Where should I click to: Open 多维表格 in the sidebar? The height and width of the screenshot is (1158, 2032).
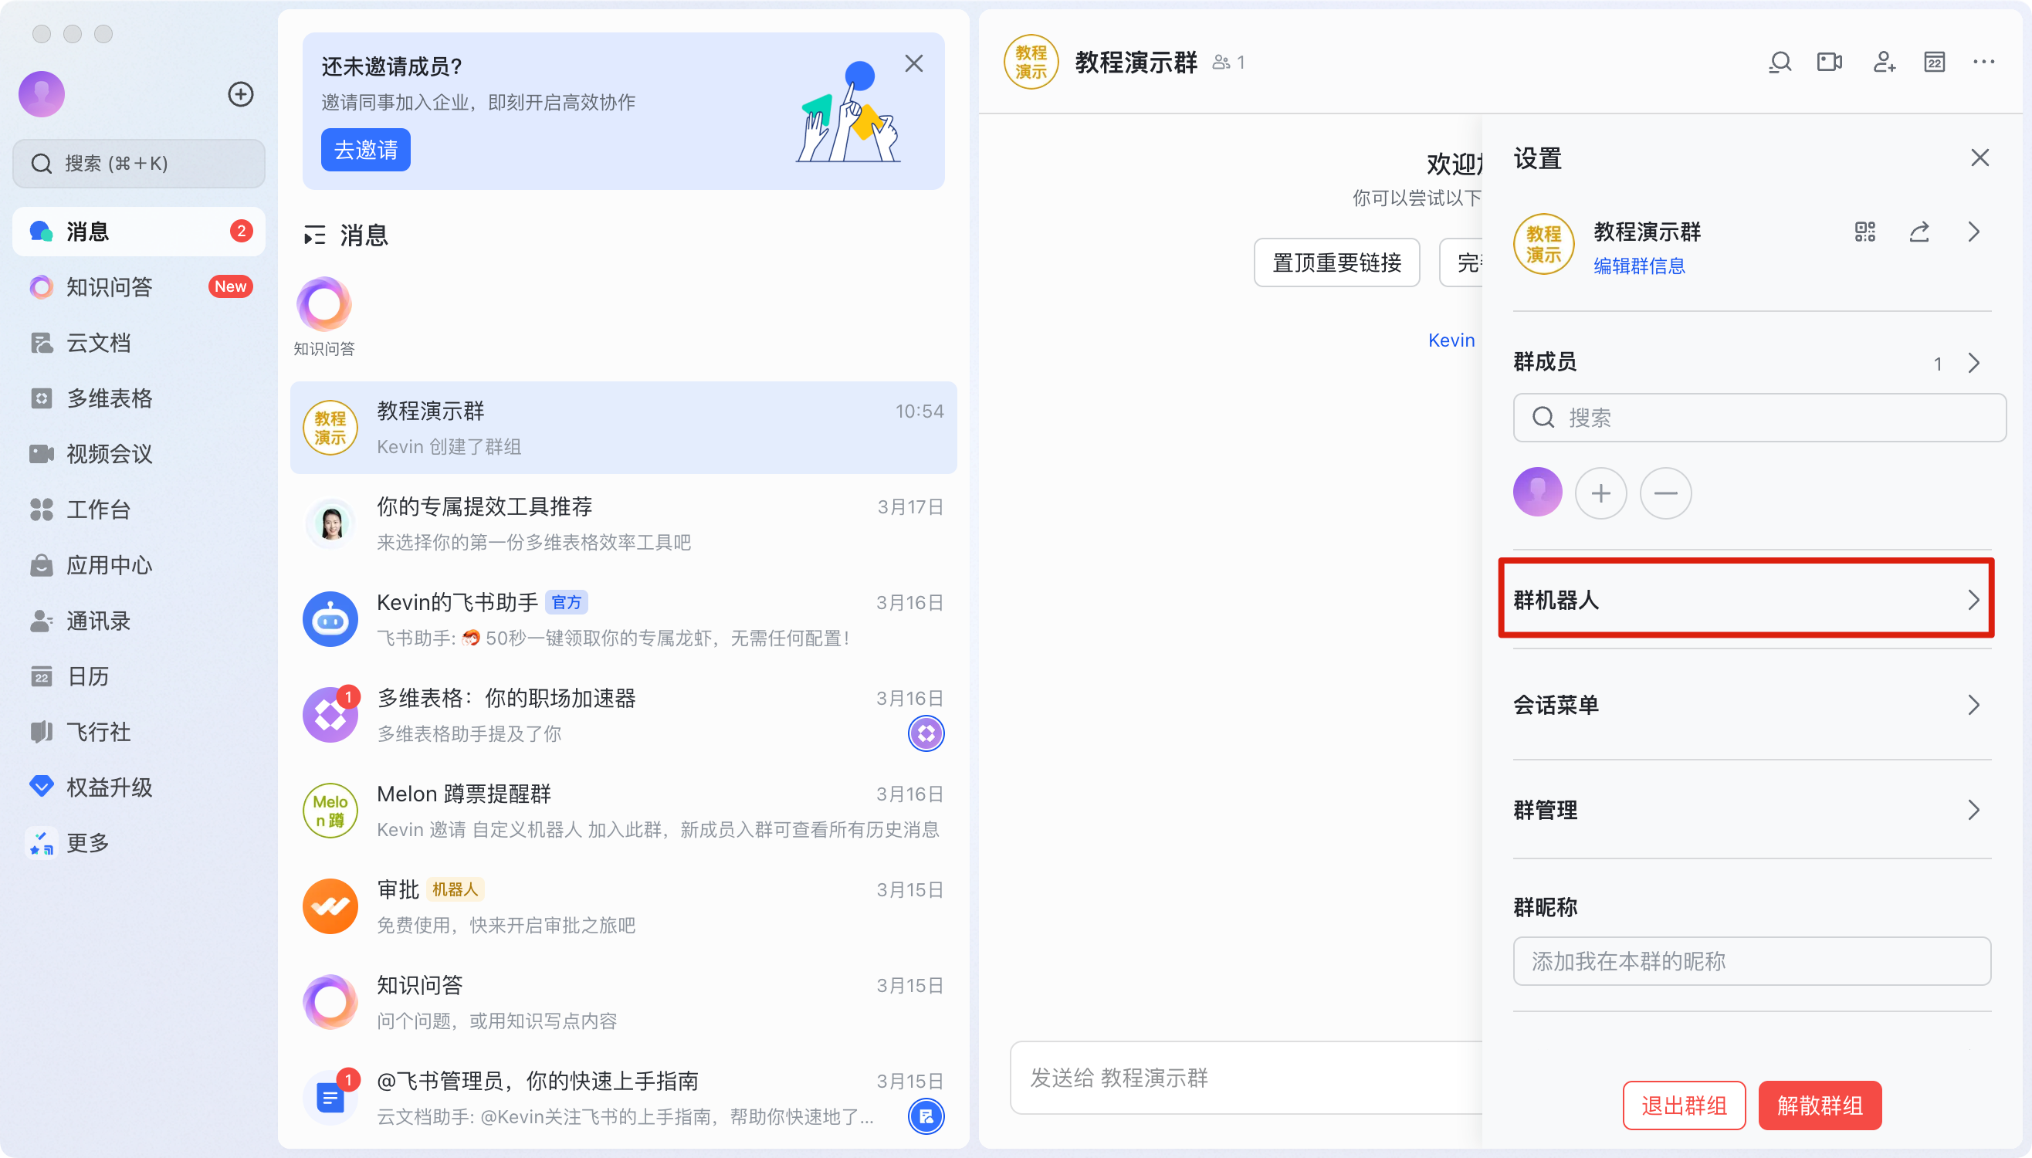click(x=138, y=398)
